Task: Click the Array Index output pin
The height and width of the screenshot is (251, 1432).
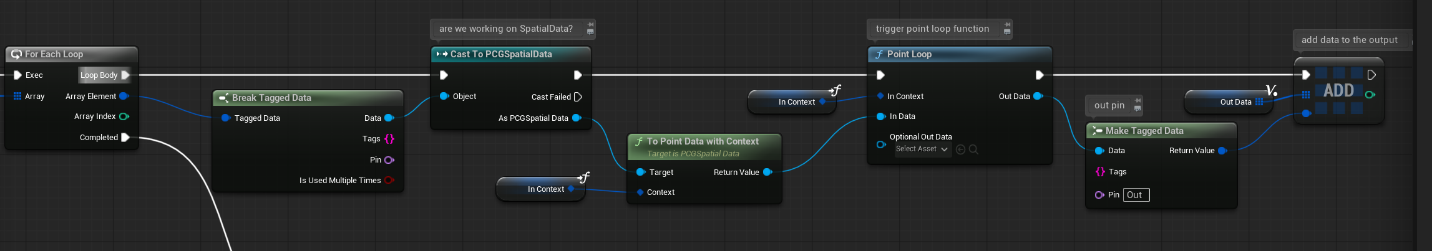Action: click(124, 116)
